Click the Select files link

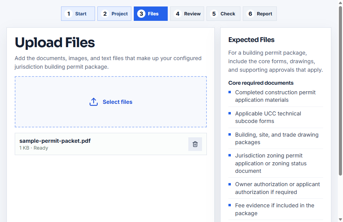click(x=117, y=102)
